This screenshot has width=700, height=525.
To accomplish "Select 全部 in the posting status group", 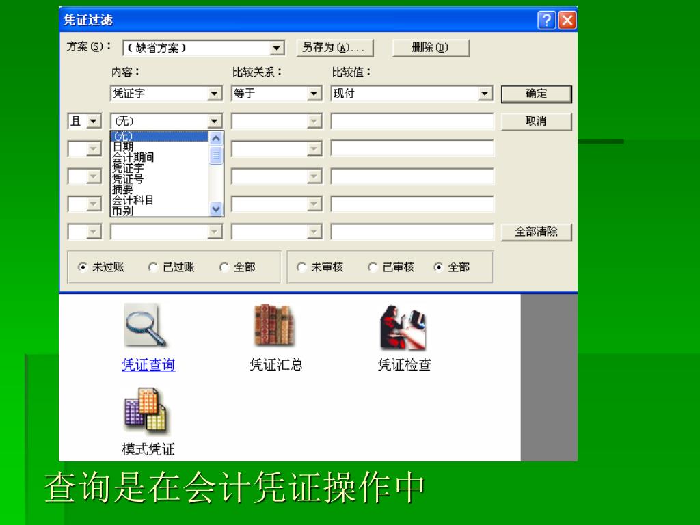I will pos(224,267).
